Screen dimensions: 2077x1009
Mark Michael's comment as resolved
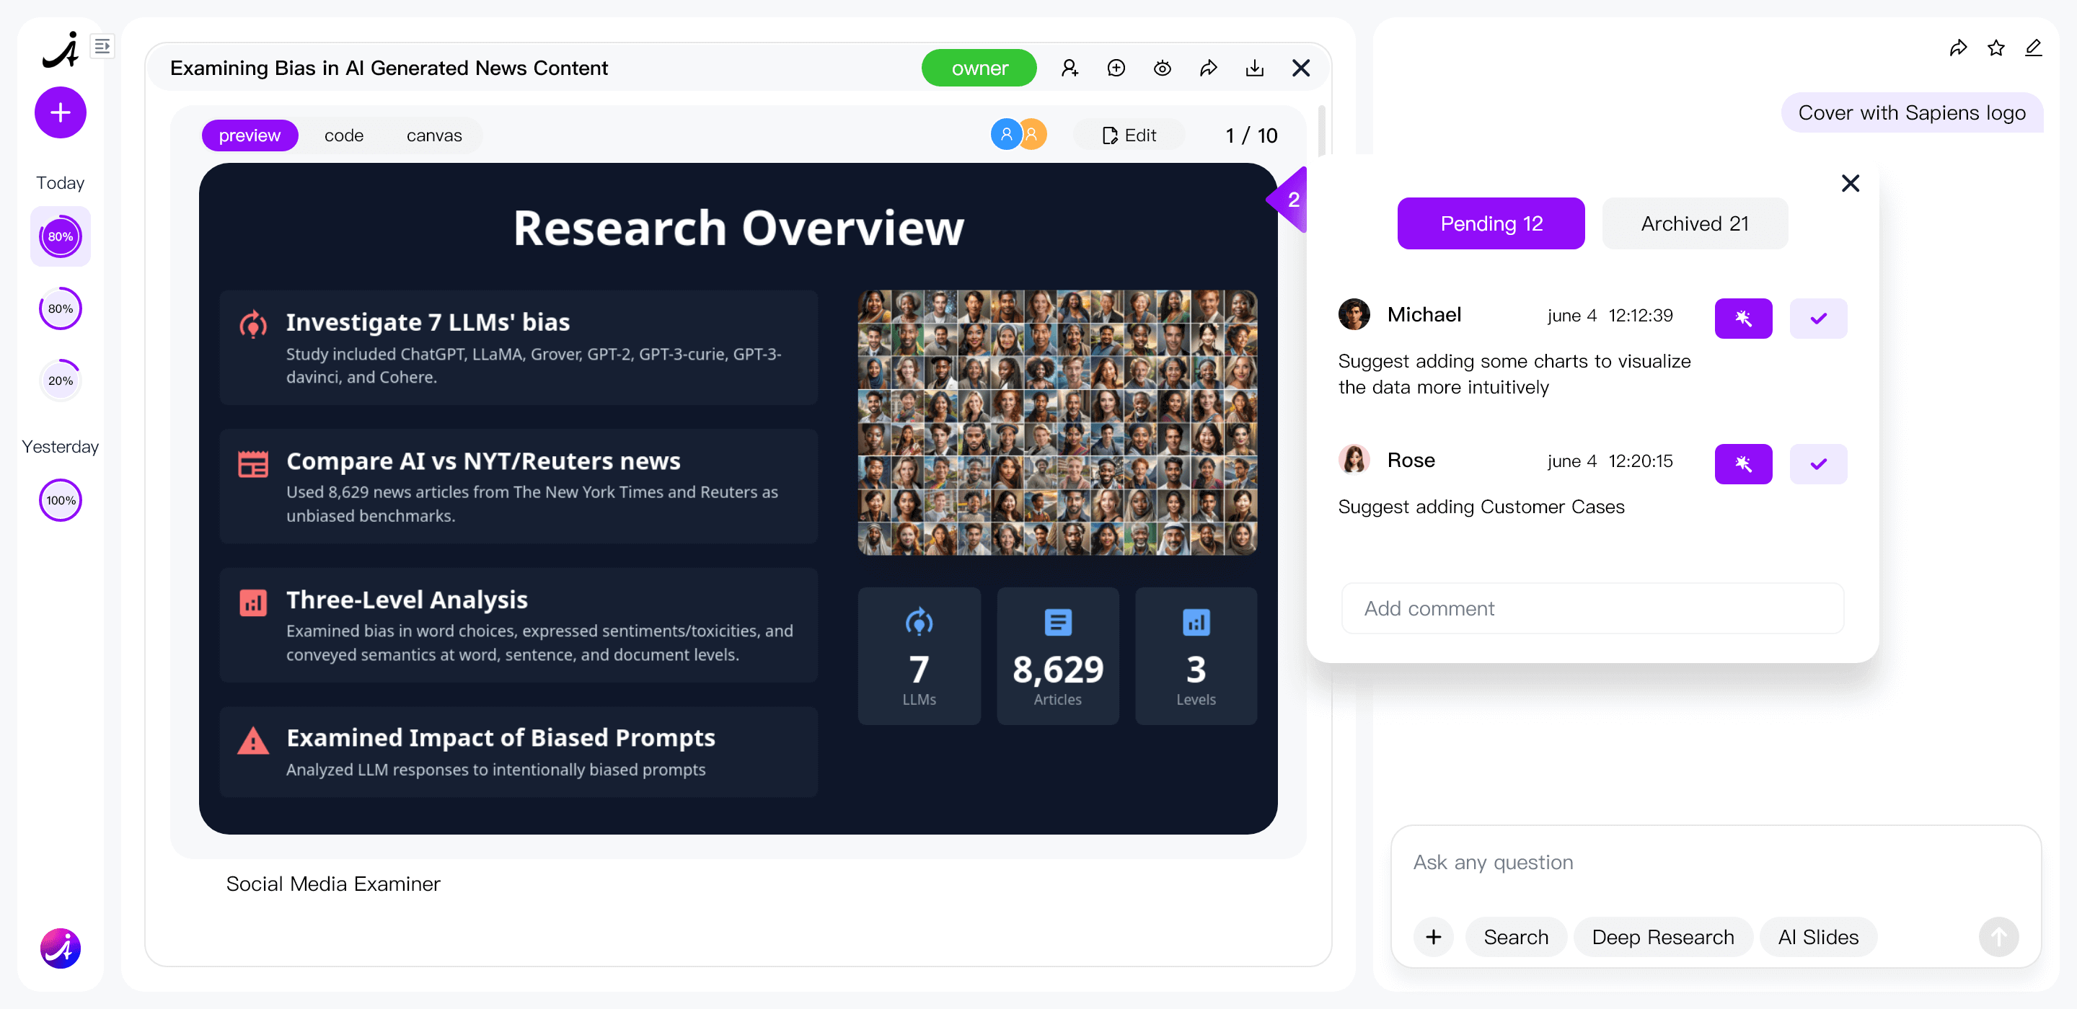coord(1817,319)
